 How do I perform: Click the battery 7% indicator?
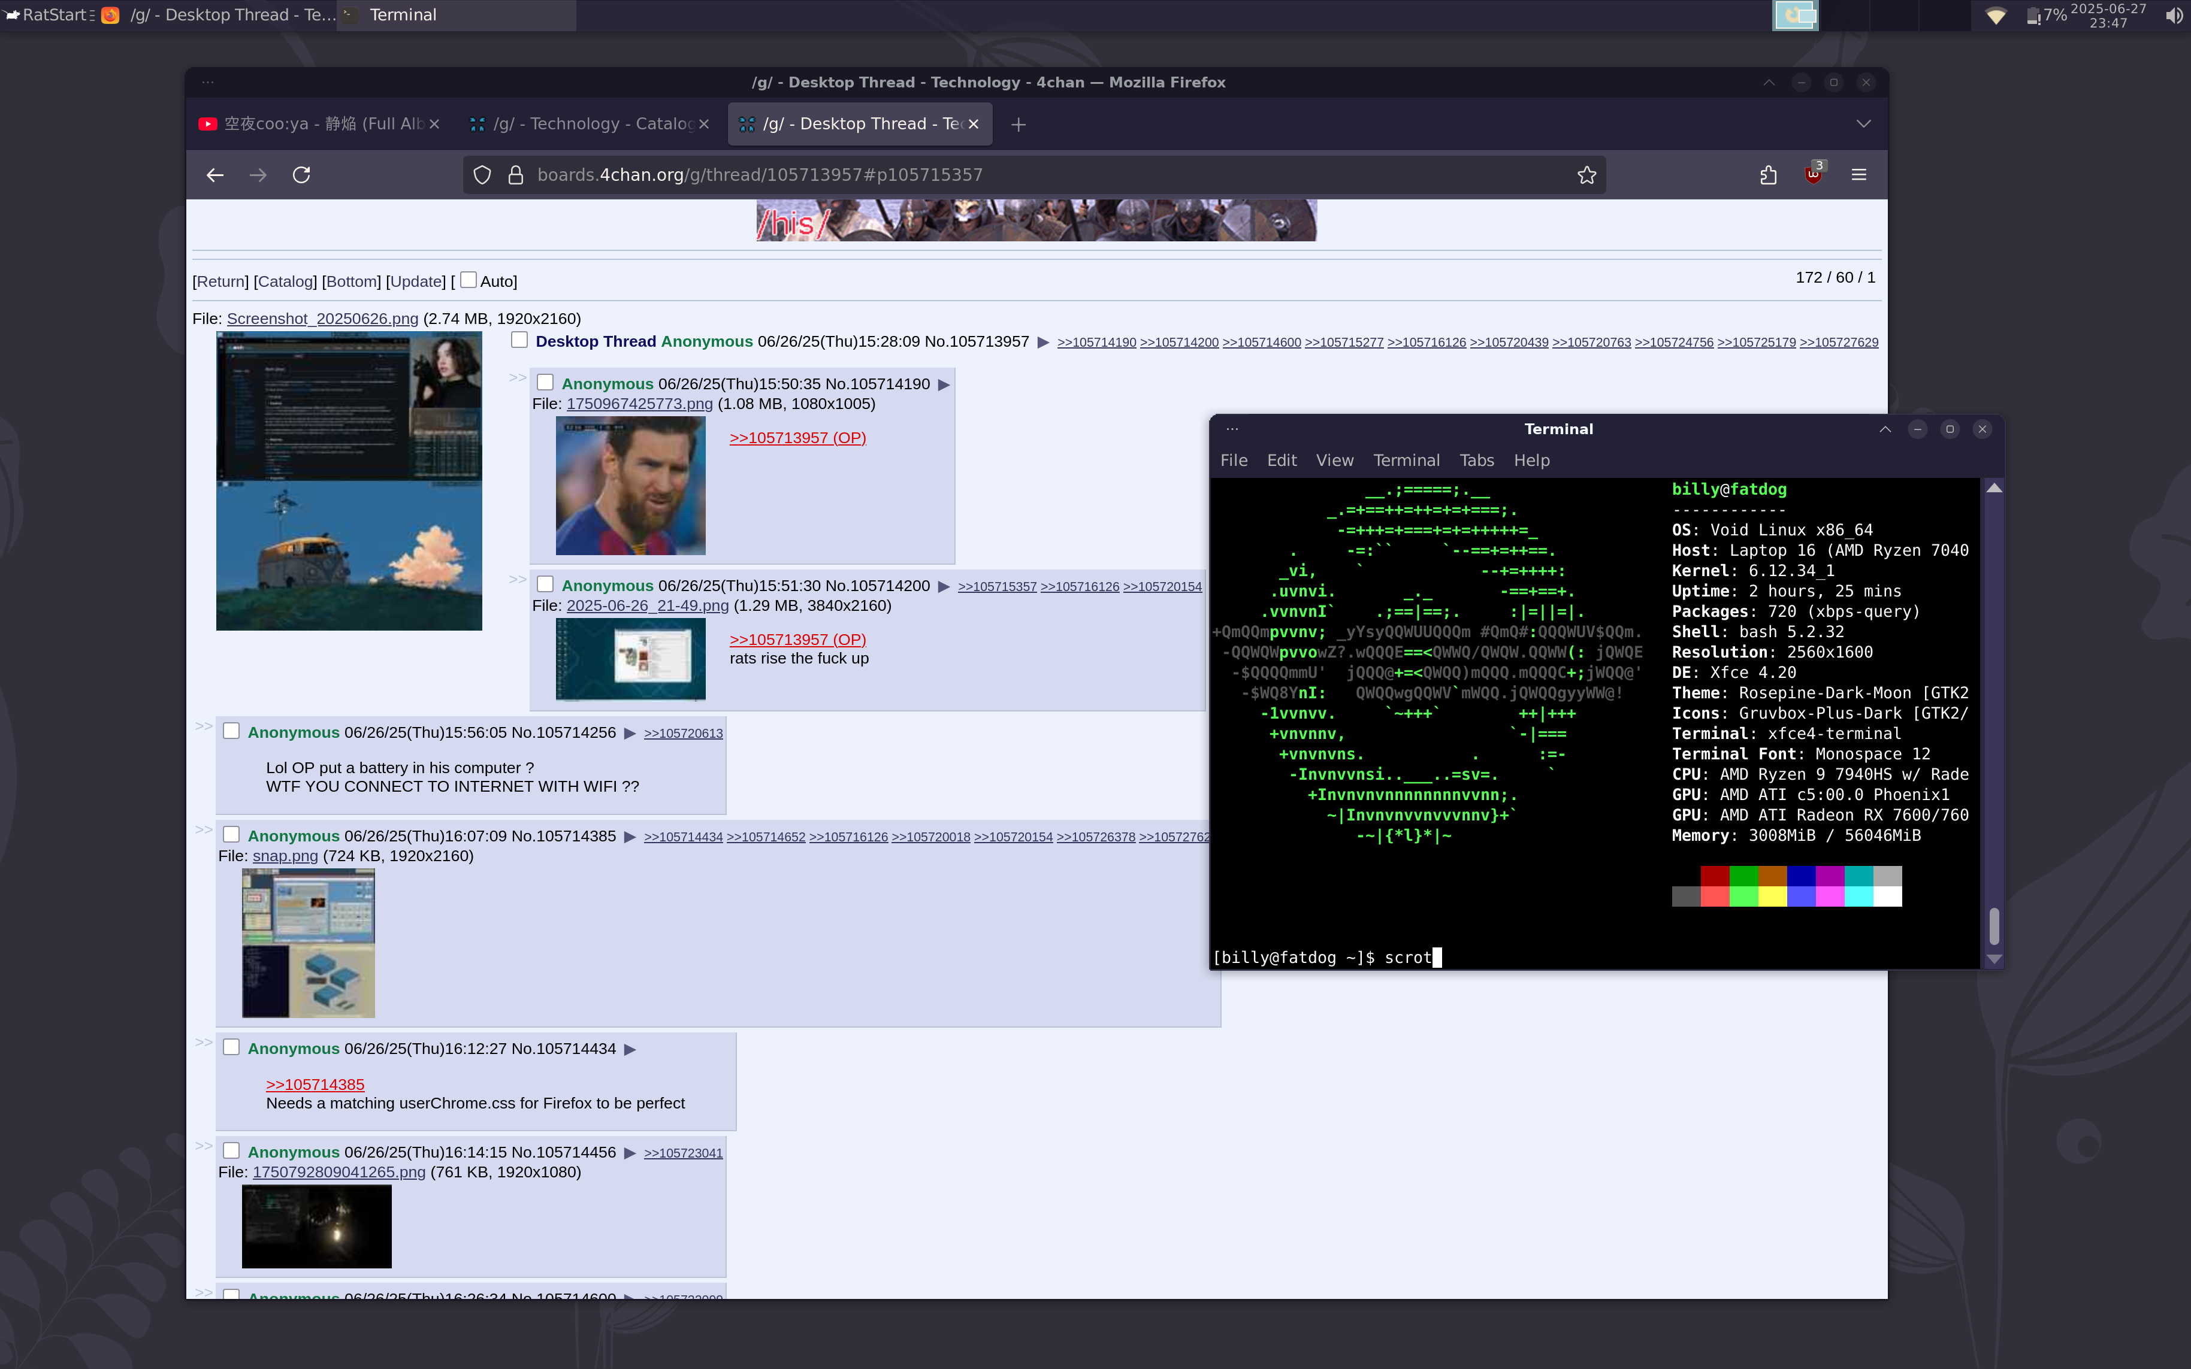[2046, 16]
